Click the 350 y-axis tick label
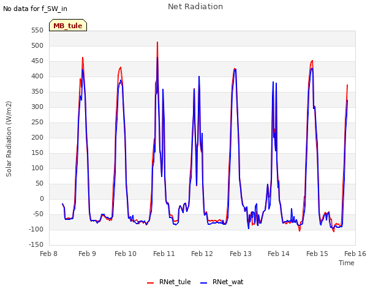The image size is (392, 294). coord(37,92)
